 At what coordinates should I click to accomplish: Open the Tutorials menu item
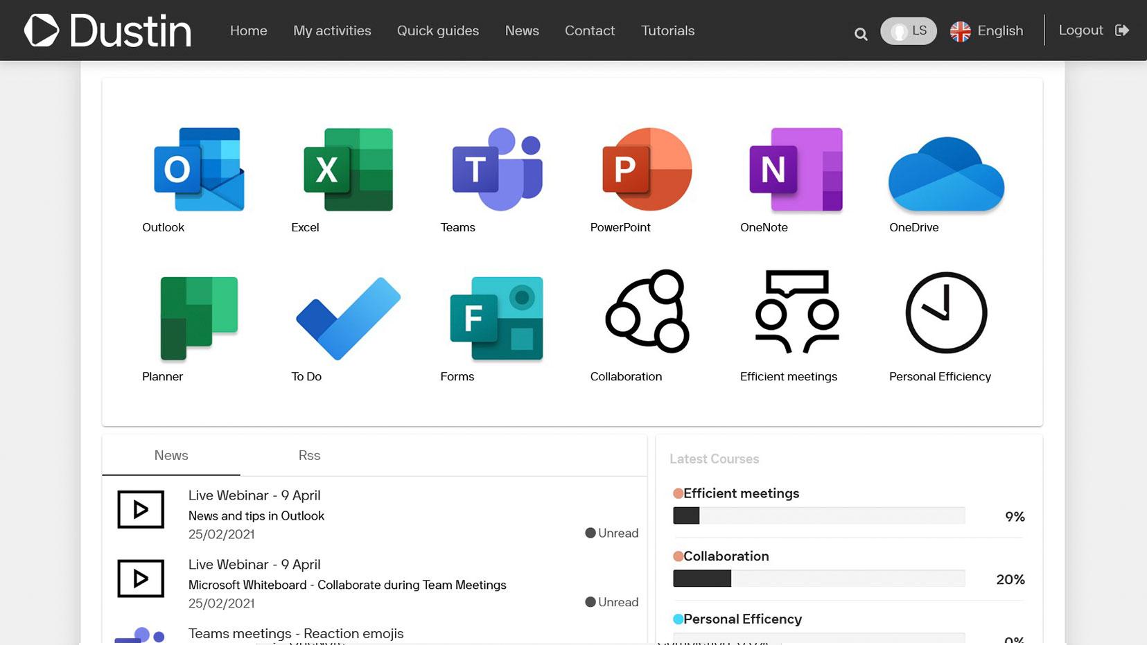(x=668, y=30)
